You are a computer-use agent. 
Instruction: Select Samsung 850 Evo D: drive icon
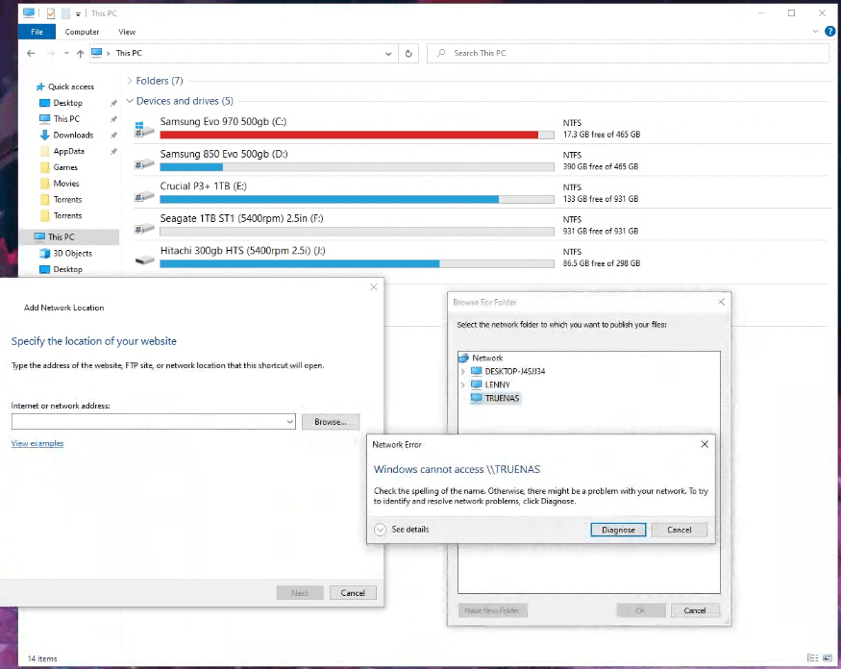144,163
